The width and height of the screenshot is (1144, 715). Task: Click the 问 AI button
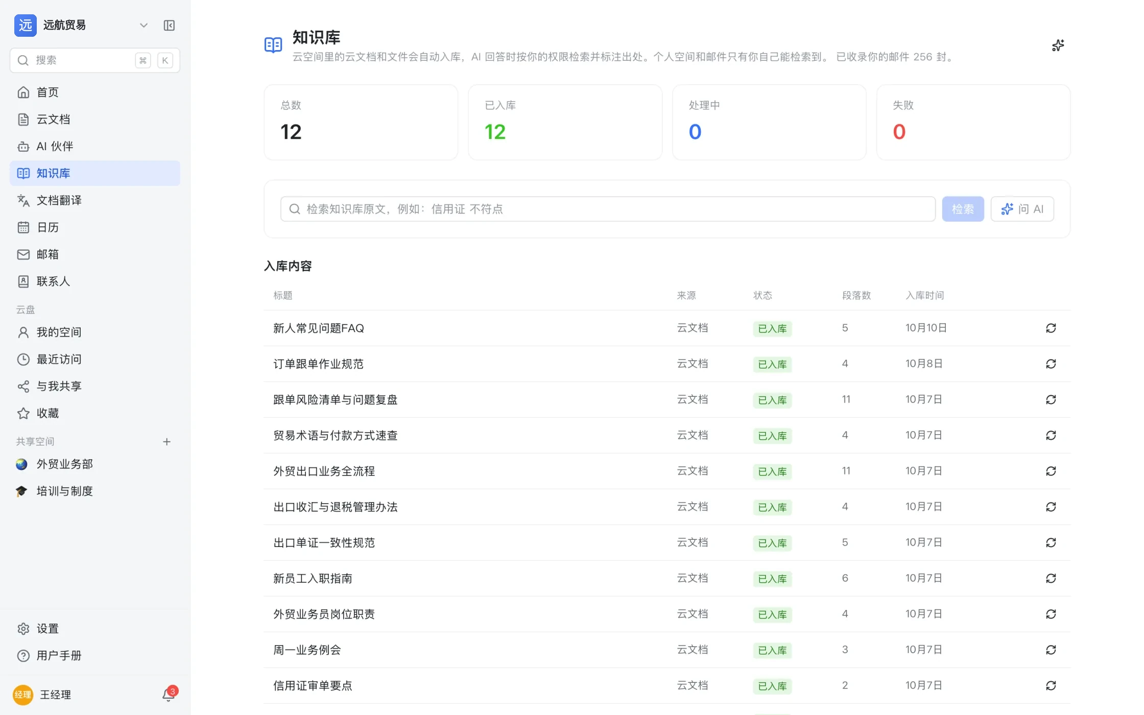(x=1022, y=209)
